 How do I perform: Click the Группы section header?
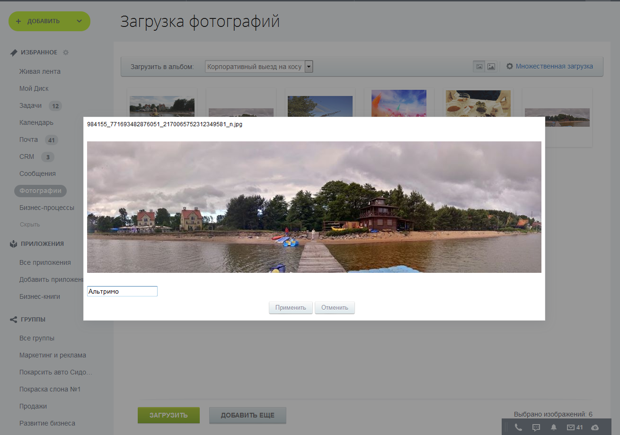pyautogui.click(x=33, y=320)
